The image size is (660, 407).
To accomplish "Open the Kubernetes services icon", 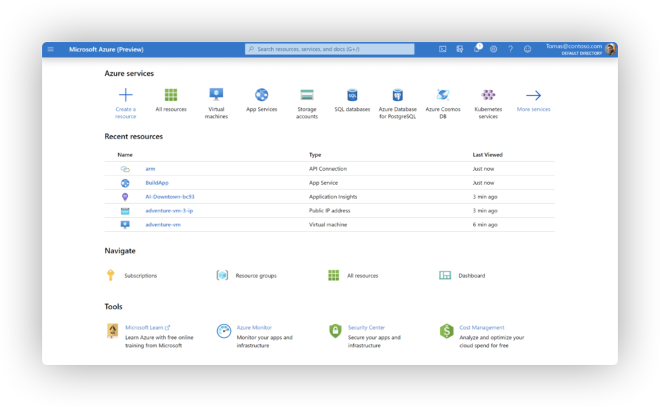I will point(488,95).
